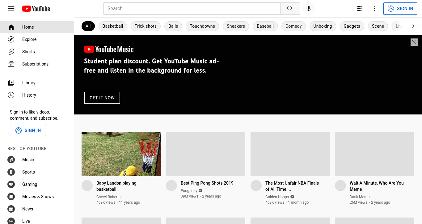422x224 pixels.
Task: Click the Pongfinity channel name
Action: pos(189,191)
